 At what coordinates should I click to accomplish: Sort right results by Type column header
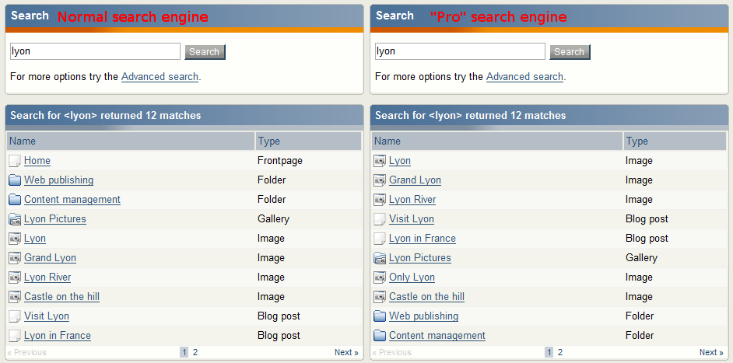[637, 141]
